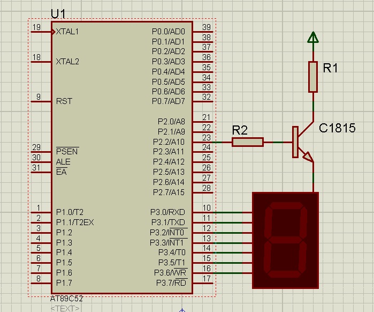Click pin number 18 at XTAL2
The width and height of the screenshot is (374, 312).
pos(36,57)
